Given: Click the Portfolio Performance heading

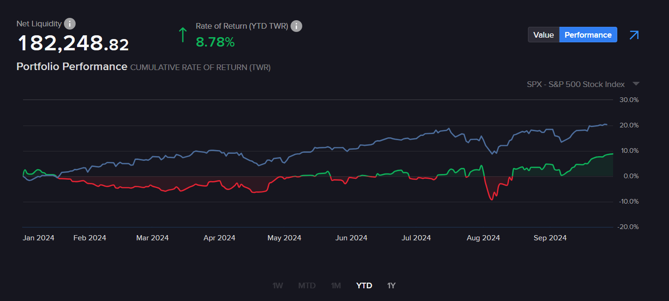Looking at the screenshot, I should tap(71, 67).
